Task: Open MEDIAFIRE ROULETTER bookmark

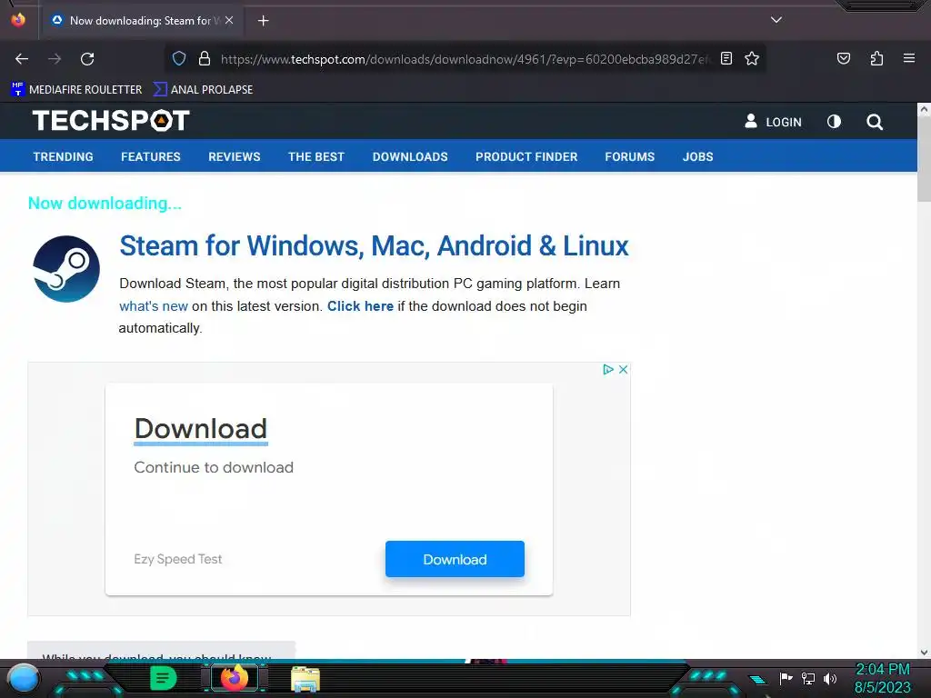Action: click(x=76, y=90)
